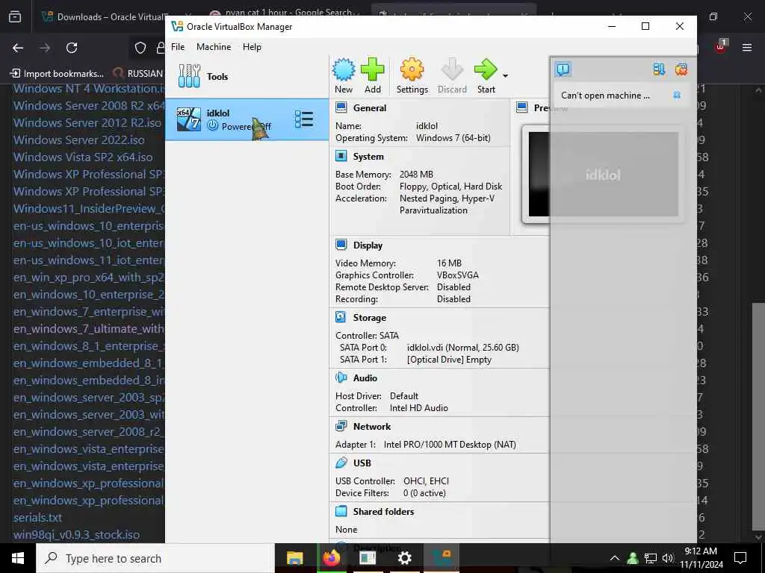Open the General section header
This screenshot has height=573, width=765.
369,108
